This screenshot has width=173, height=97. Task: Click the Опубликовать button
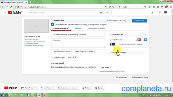[139, 21]
